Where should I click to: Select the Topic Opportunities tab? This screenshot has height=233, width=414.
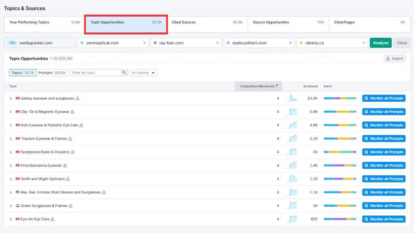[x=126, y=24]
